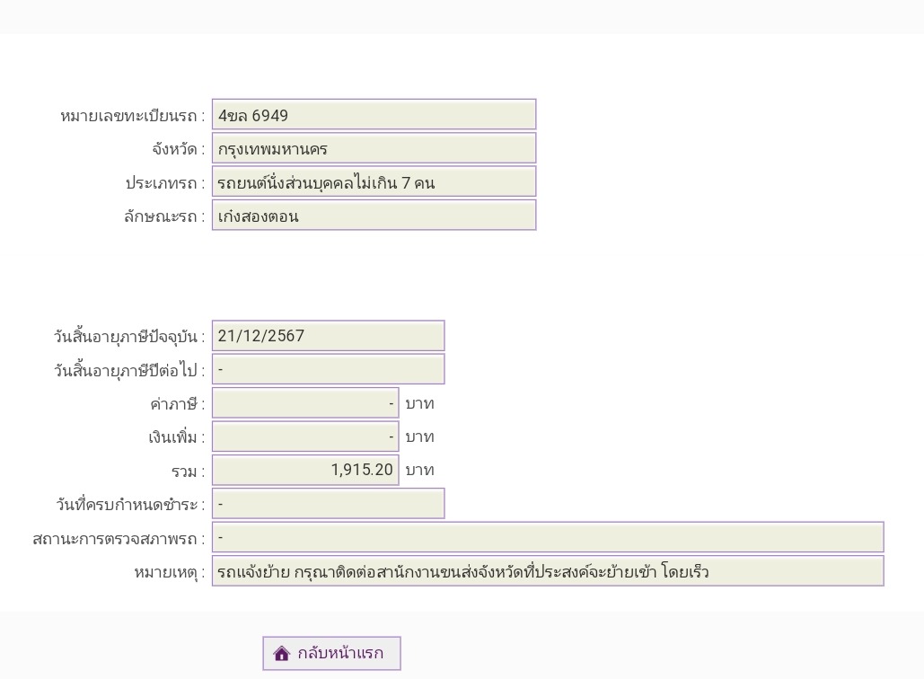Click the สถานะการตรวจสภาพรถ label

[119, 539]
